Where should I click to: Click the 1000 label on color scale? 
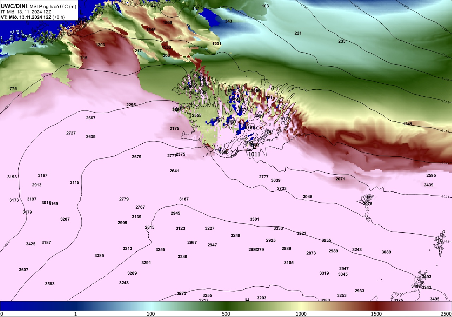(301, 314)
